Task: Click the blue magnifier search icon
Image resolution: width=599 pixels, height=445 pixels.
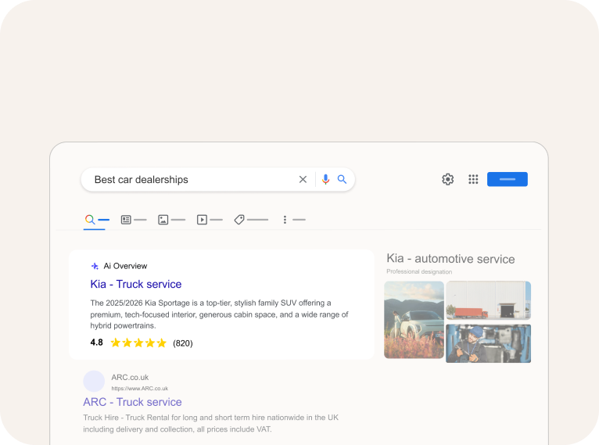Action: [342, 179]
